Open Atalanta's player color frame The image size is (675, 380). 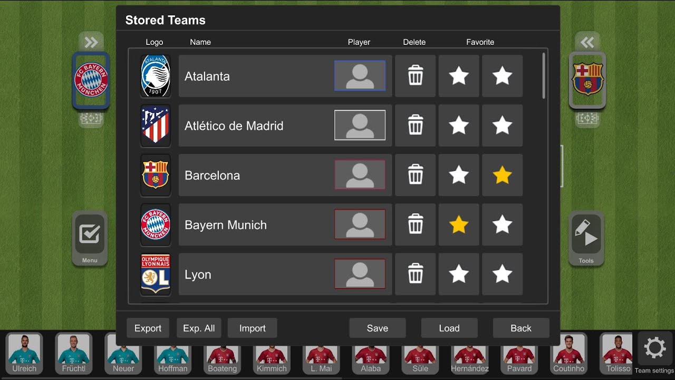tap(360, 76)
